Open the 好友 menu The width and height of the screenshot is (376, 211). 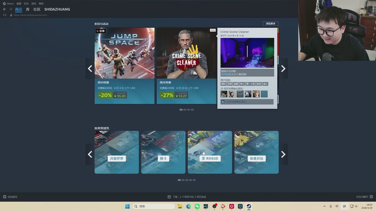(26, 4)
